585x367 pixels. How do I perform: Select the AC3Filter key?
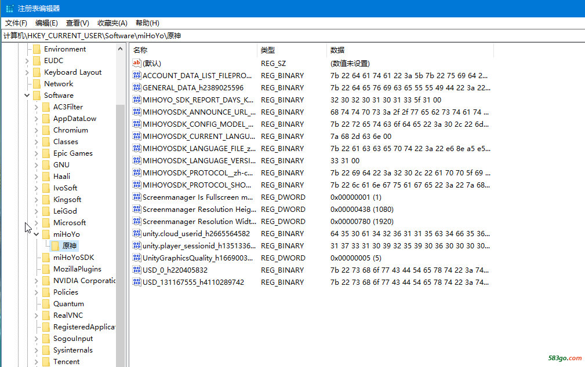68,107
